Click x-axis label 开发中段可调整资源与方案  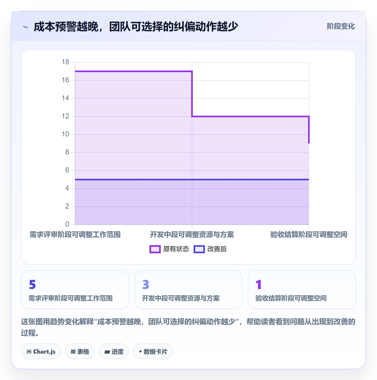tap(192, 235)
